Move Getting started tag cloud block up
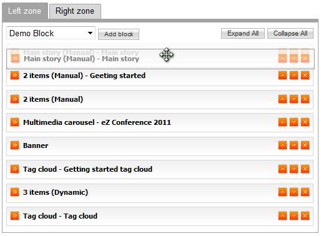 [x=282, y=169]
